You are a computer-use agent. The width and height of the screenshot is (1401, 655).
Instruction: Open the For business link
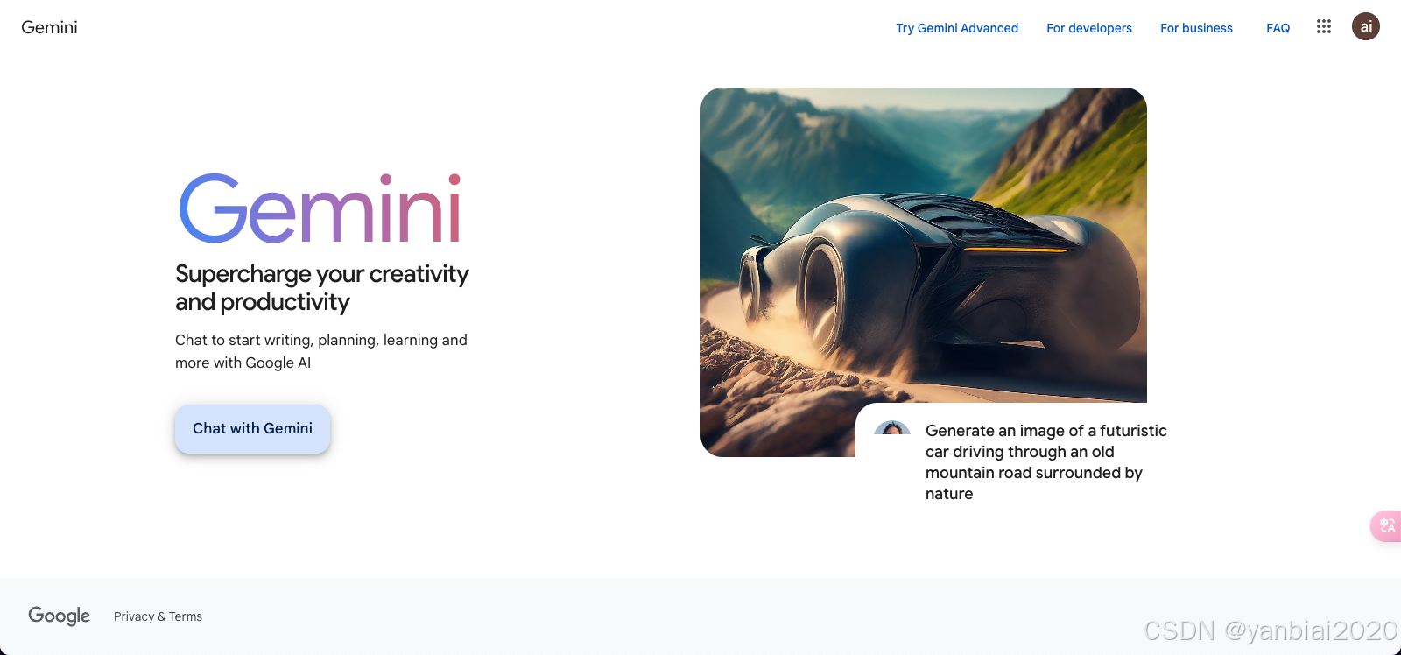click(x=1196, y=28)
